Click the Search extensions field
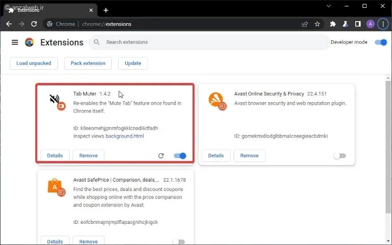 point(210,42)
